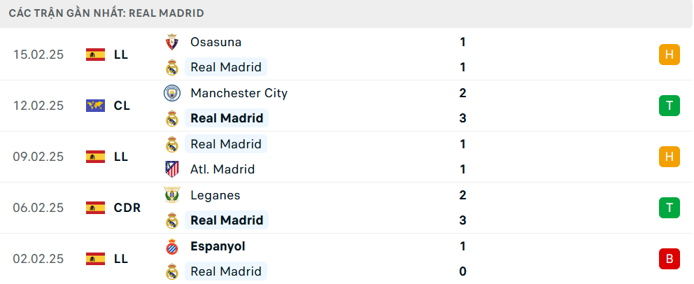
Task: Select the Atl. Madrid team name
Action: [222, 169]
